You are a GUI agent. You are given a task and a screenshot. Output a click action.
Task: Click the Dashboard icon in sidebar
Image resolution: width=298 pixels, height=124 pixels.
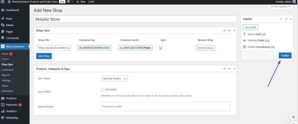(3, 10)
